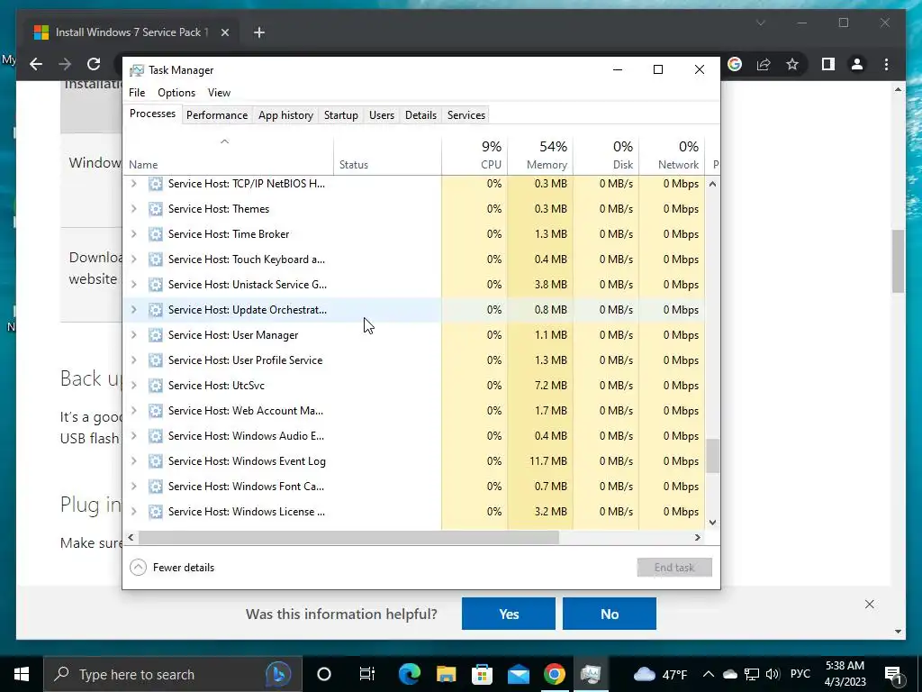Click the Task Manager title bar icon

[137, 70]
